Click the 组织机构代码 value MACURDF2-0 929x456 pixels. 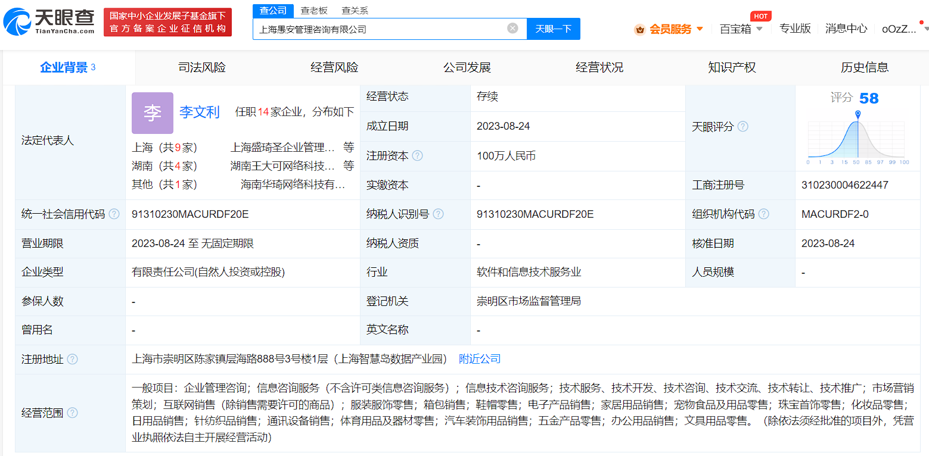(835, 214)
